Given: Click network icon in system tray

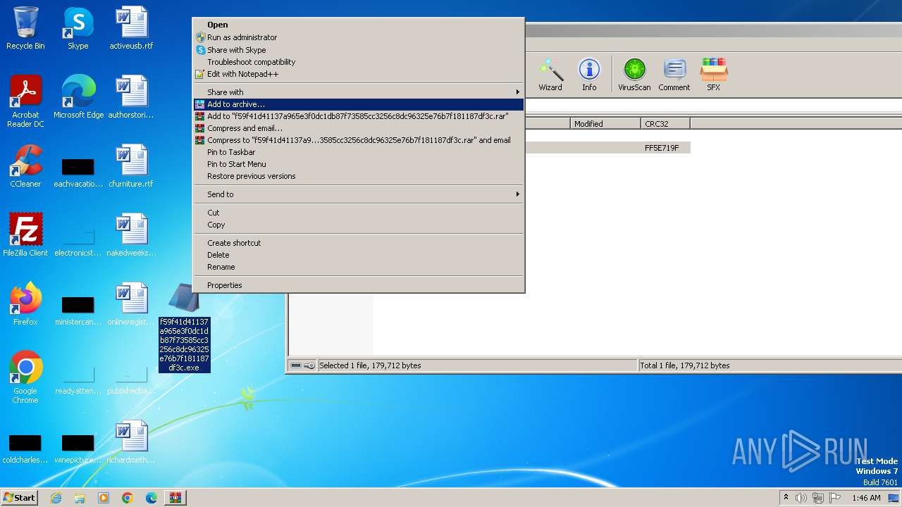Looking at the screenshot, I should (818, 498).
